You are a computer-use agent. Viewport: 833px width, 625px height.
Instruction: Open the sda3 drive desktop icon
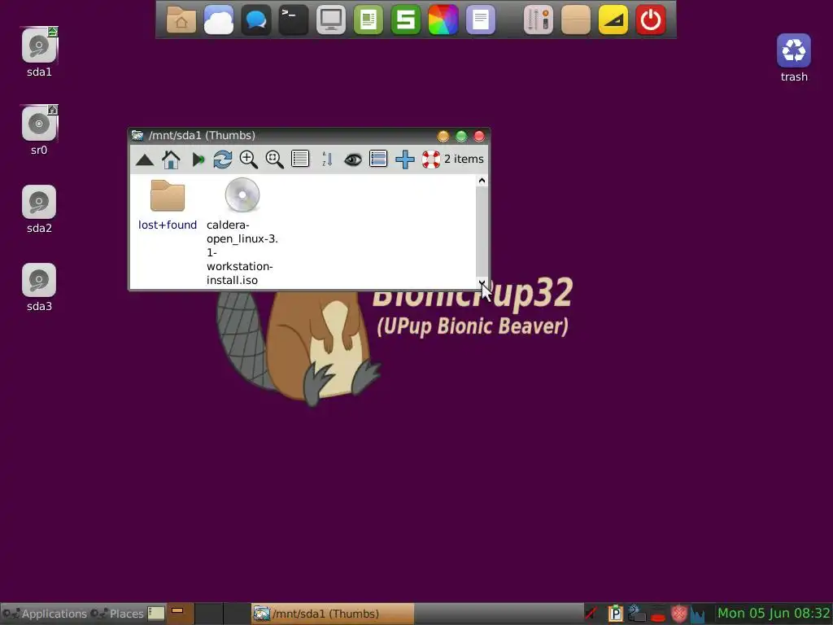[39, 280]
